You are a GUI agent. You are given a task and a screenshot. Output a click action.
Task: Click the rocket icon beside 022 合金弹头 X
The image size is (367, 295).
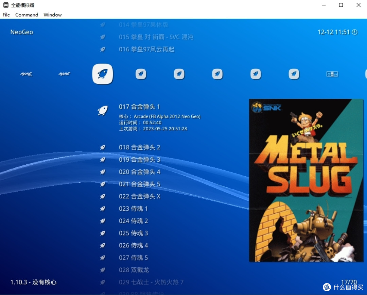(x=103, y=196)
